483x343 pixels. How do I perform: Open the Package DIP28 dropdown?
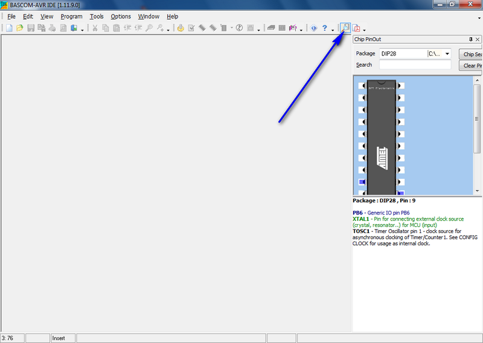447,54
